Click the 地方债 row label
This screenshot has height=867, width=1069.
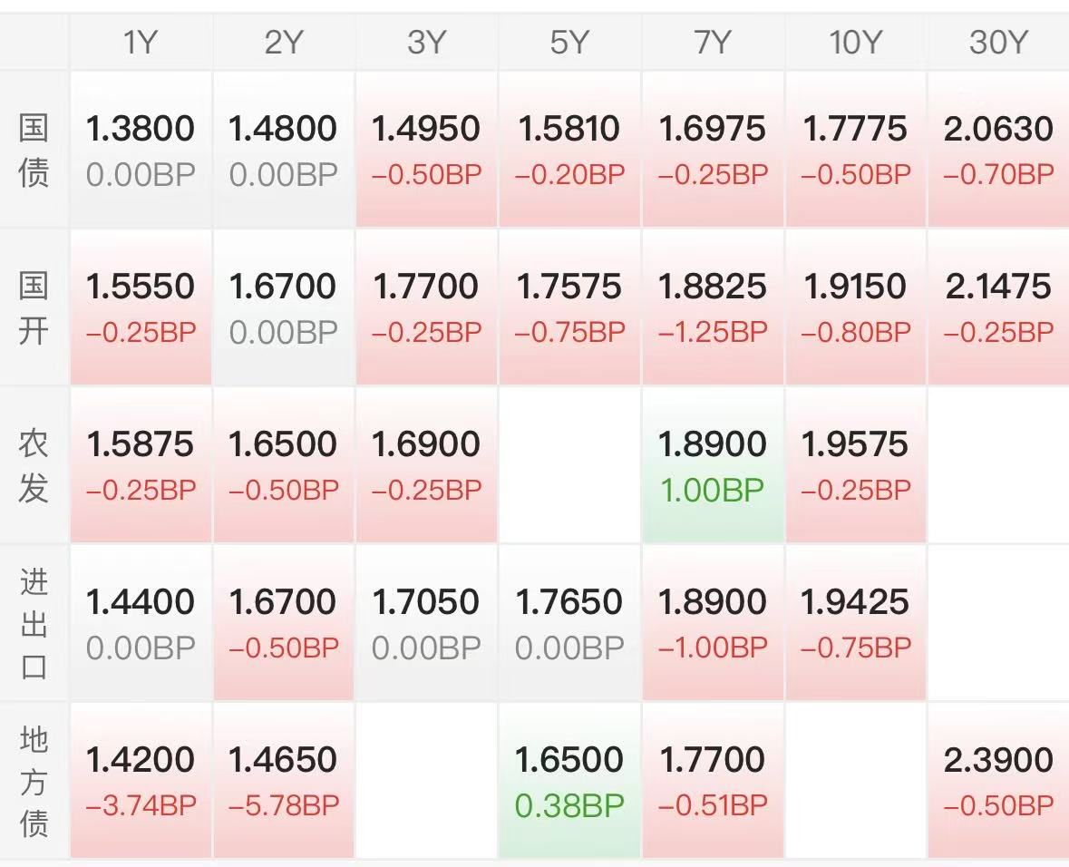coord(34,781)
